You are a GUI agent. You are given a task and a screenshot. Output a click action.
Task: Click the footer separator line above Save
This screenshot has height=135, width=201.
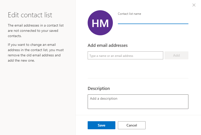coord(138,115)
